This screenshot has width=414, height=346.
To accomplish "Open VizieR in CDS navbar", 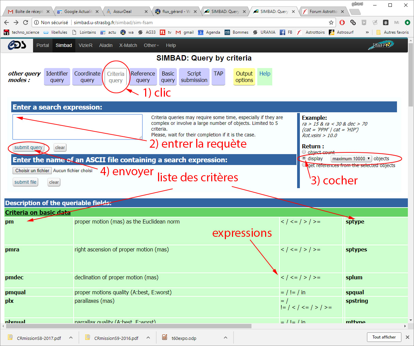I will coord(86,45).
